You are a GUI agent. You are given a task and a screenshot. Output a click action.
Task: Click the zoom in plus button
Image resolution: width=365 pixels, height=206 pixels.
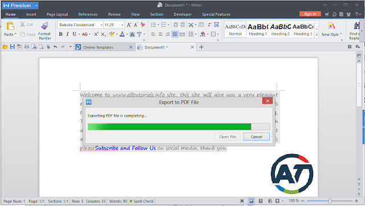(356, 201)
